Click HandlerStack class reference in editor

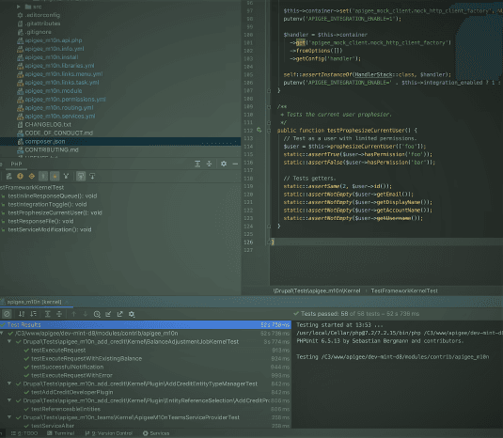click(373, 74)
